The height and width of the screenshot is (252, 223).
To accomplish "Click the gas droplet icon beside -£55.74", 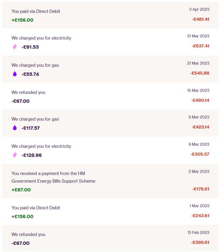I will [x=15, y=74].
